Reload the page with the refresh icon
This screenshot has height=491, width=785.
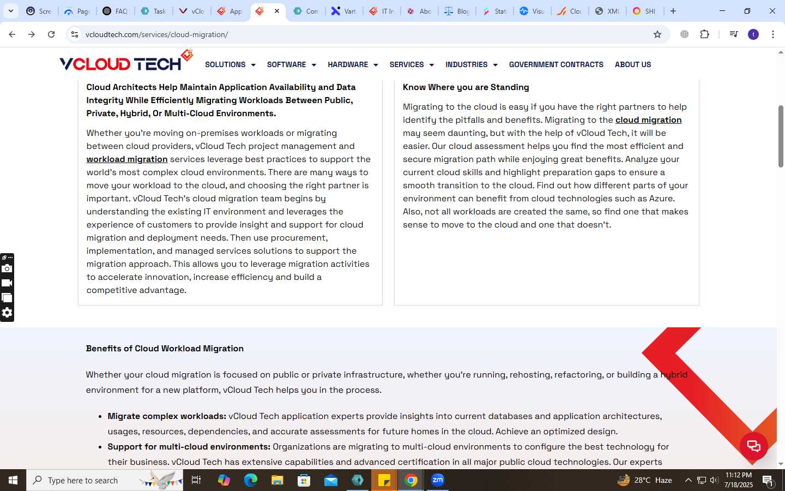51,34
